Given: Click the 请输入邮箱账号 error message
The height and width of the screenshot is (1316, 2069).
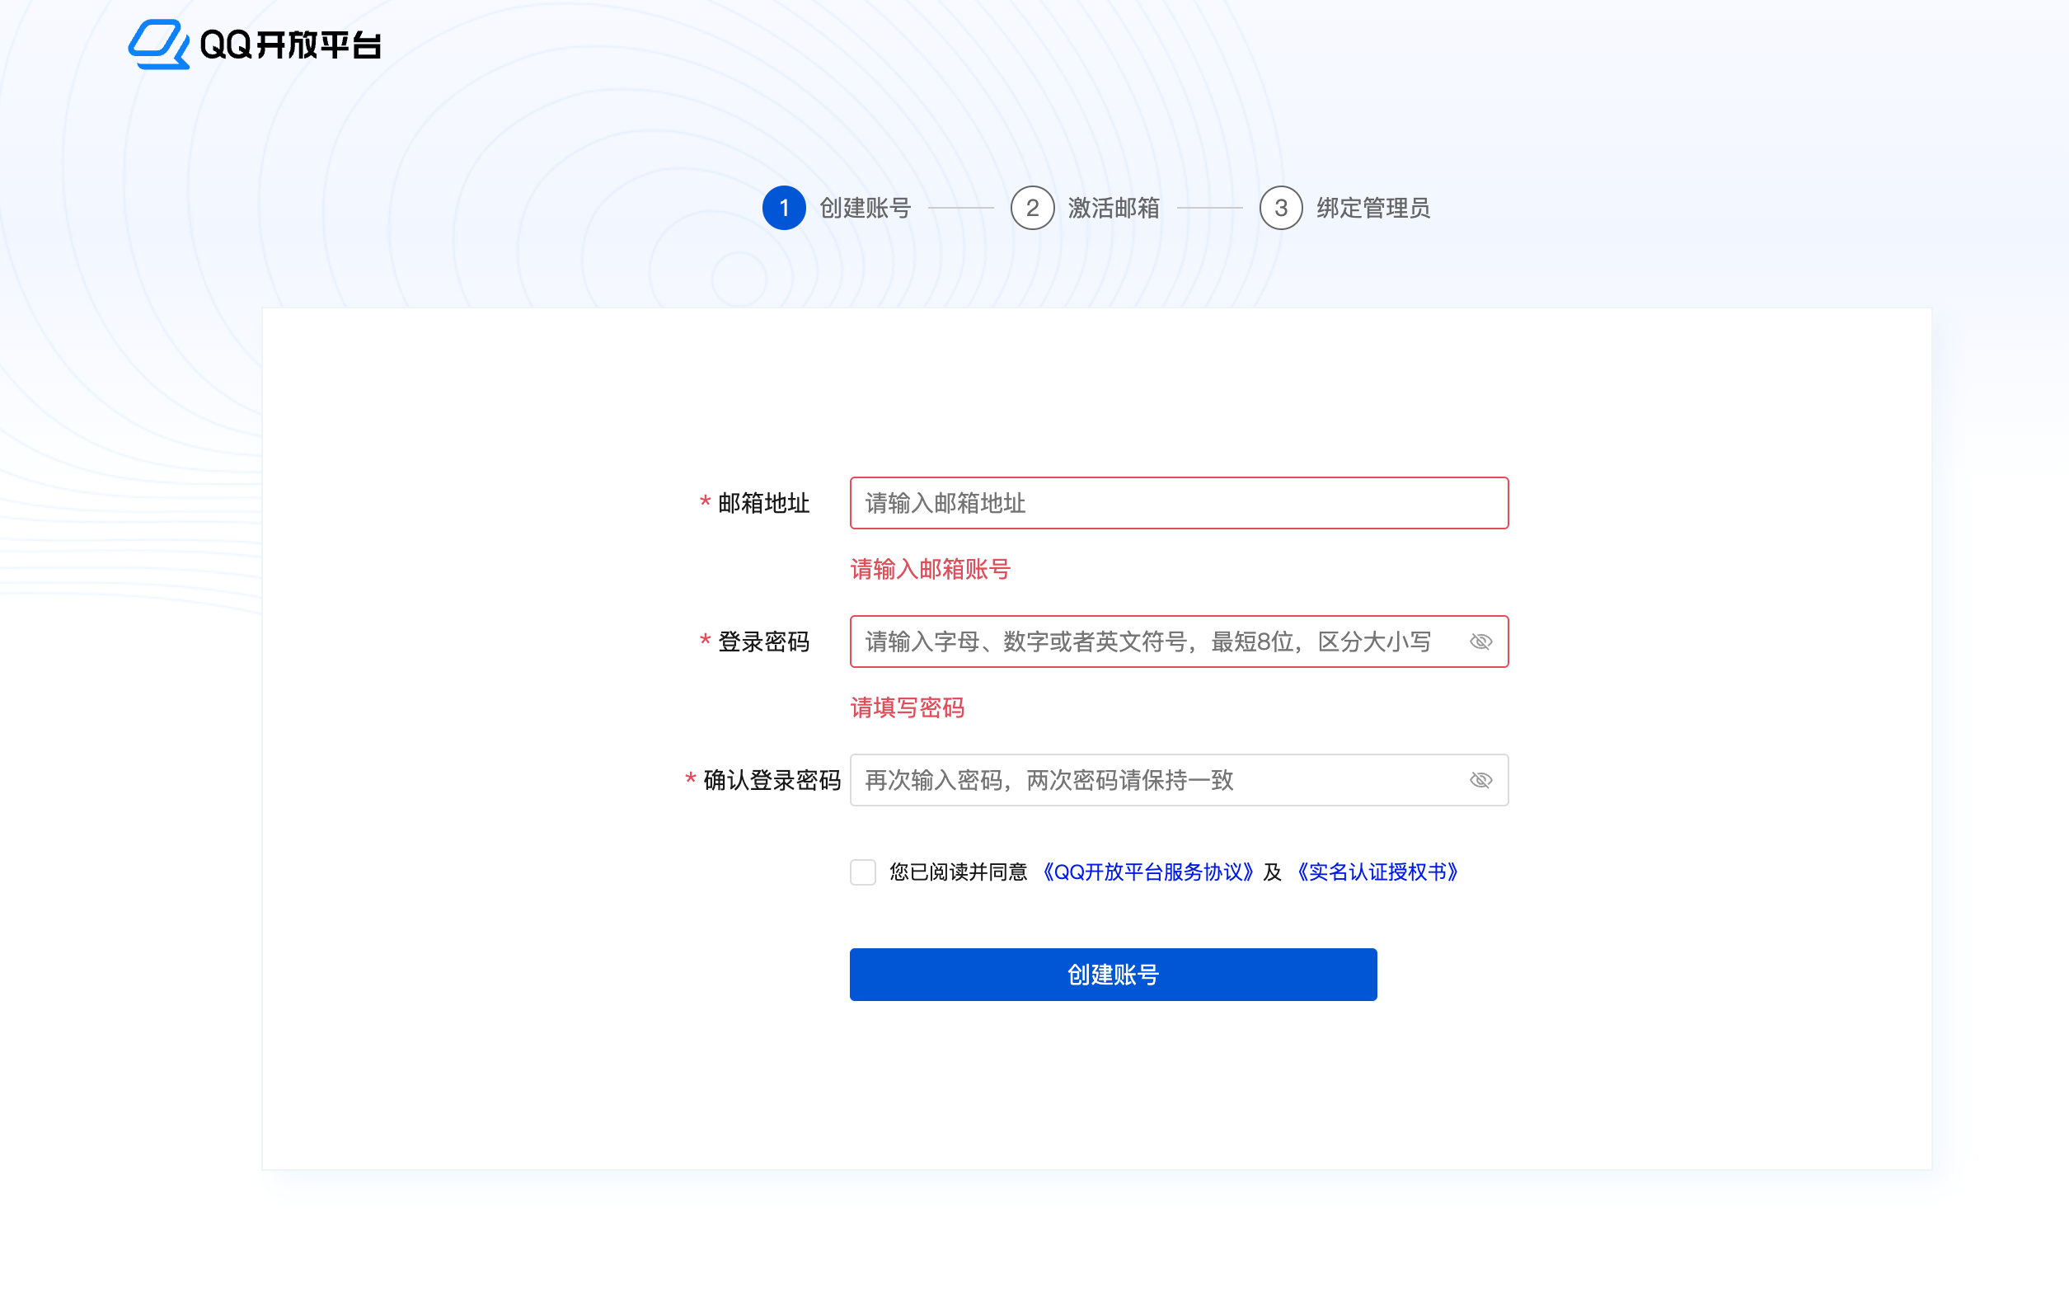Looking at the screenshot, I should (x=930, y=569).
